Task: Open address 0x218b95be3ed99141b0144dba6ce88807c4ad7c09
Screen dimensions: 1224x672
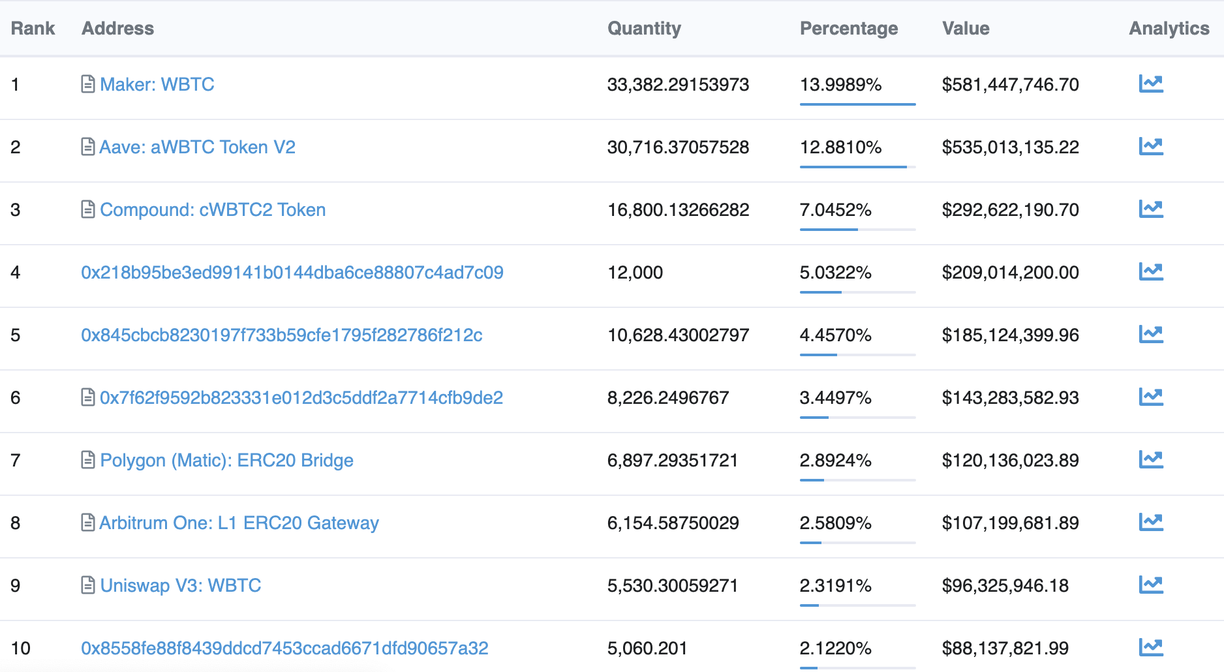Action: click(292, 272)
